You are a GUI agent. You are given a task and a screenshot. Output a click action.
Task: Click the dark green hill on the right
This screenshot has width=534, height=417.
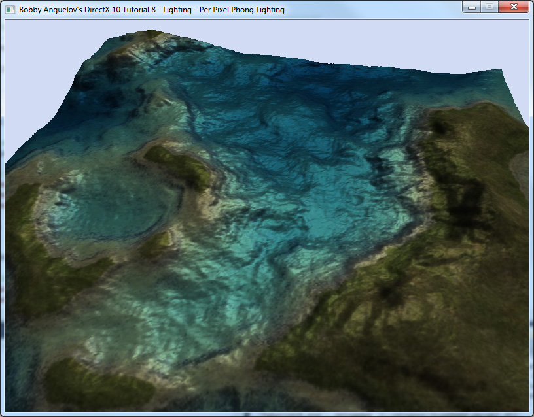coord(471,170)
